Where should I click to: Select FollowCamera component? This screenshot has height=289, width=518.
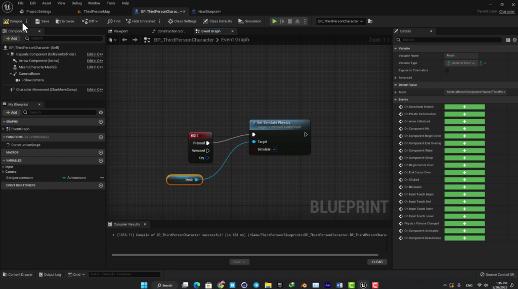[32, 80]
